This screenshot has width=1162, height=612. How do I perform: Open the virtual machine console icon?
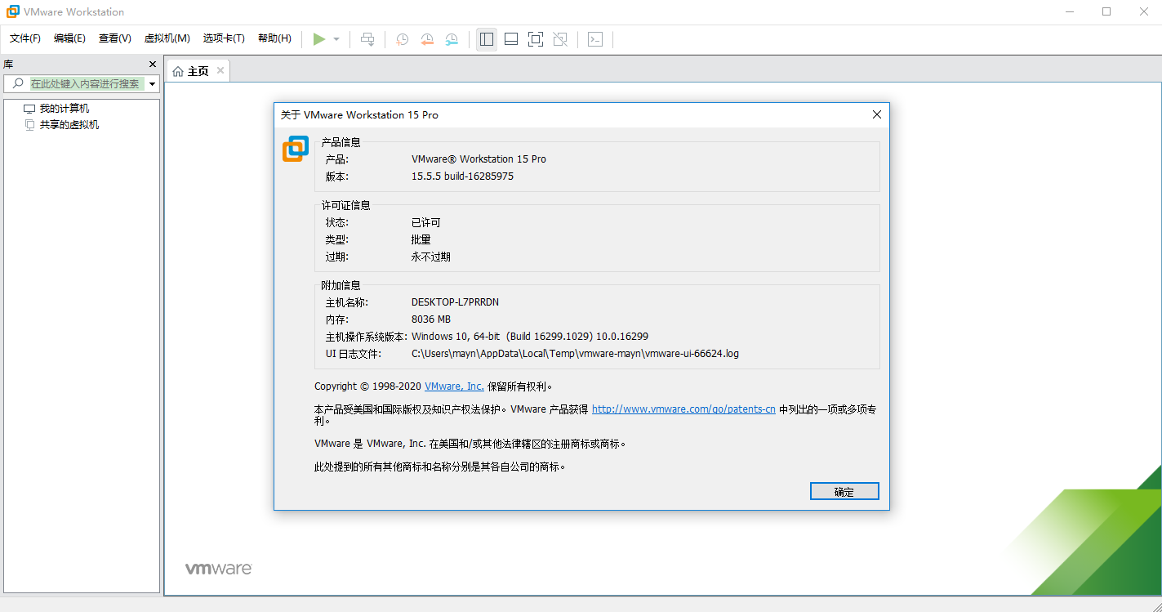coord(595,38)
